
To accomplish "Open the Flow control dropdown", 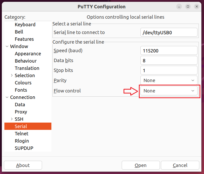I will click(x=169, y=91).
